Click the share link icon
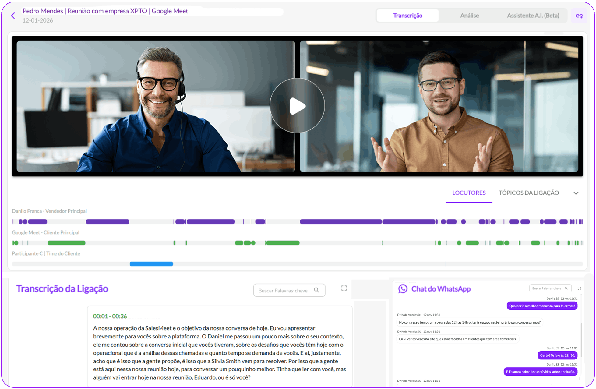The height and width of the screenshot is (389, 596). [x=579, y=16]
